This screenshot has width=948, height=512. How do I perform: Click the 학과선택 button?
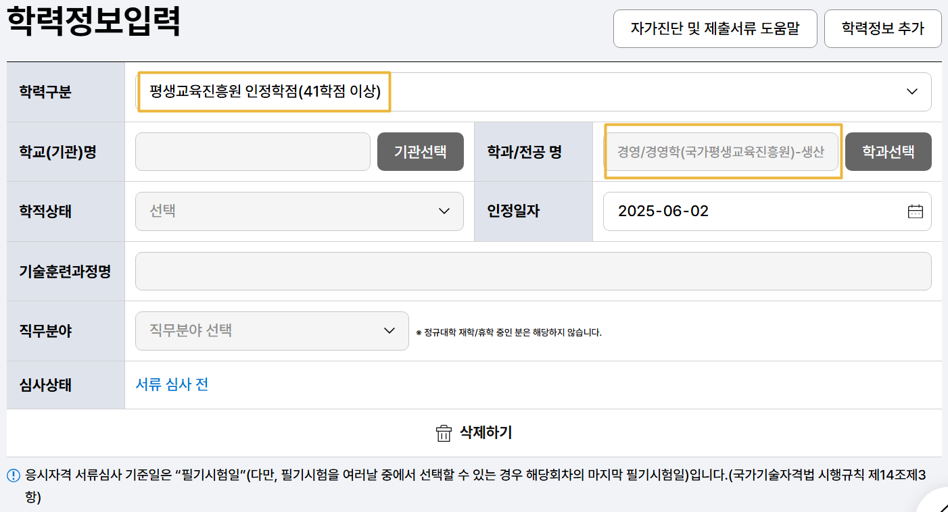pos(888,152)
